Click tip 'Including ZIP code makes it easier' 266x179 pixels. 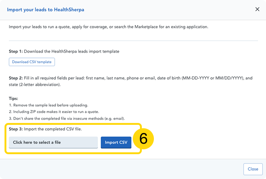click(x=54, y=112)
